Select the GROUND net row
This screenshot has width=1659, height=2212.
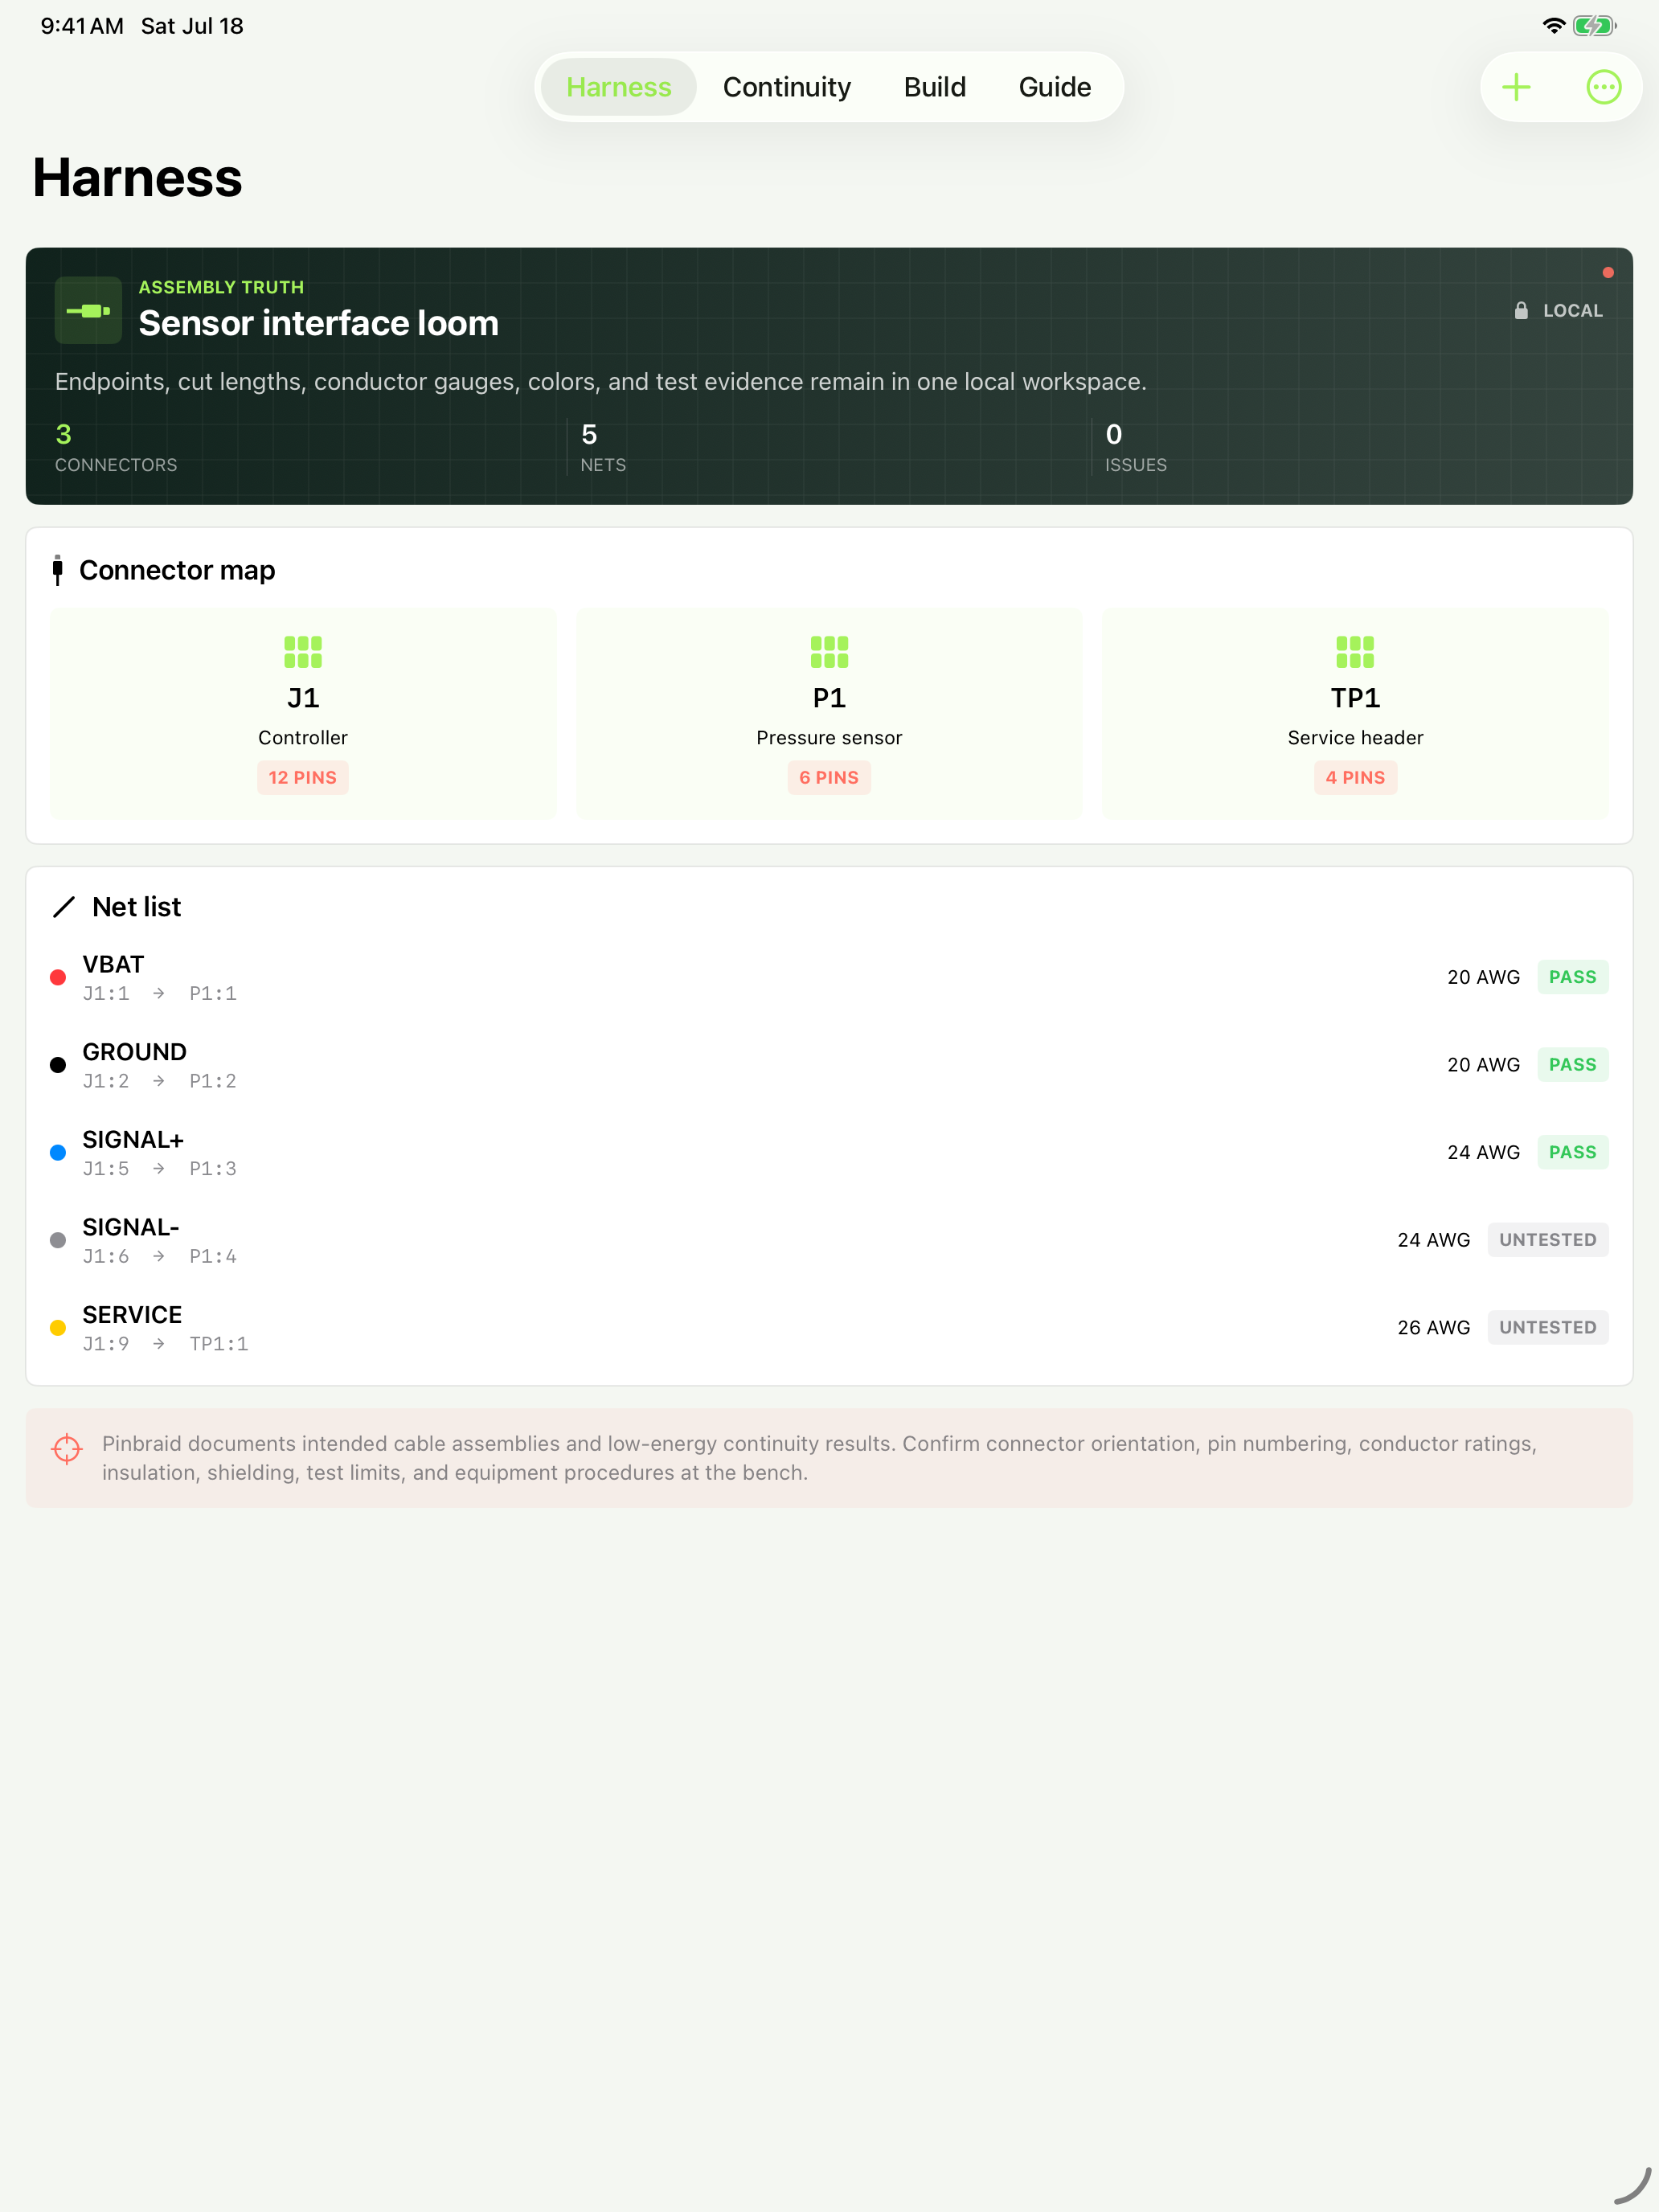point(829,1065)
